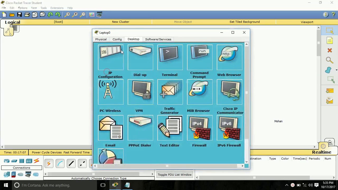Open the View menu
Image resolution: width=338 pixels, height=190 pixels.
point(34,8)
